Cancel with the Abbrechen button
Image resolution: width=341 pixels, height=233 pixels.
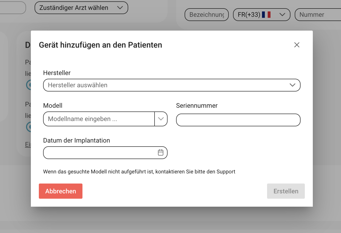pyautogui.click(x=61, y=191)
